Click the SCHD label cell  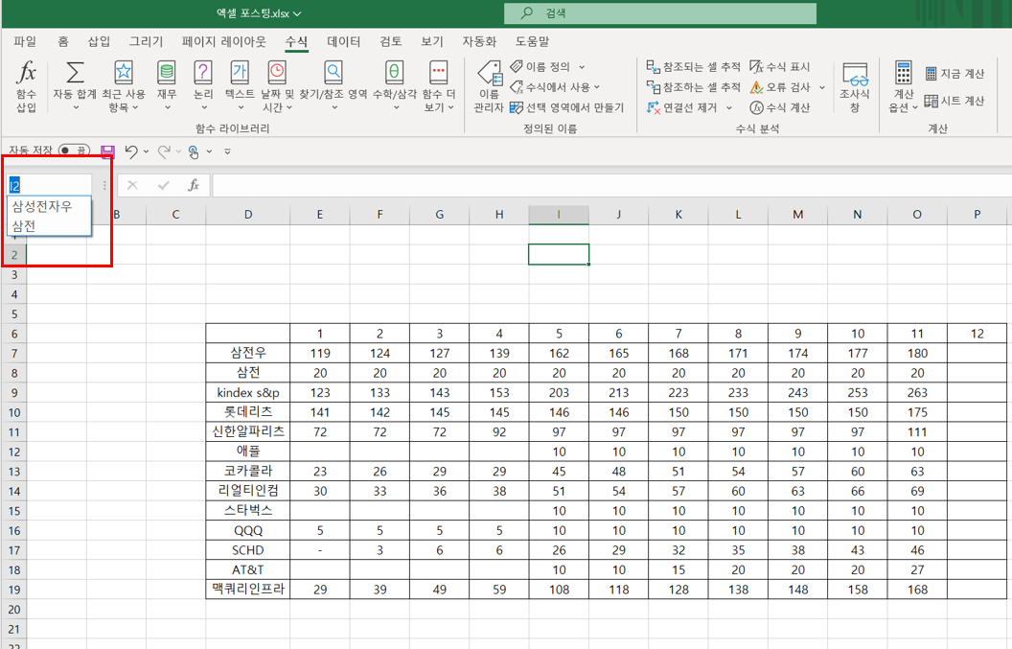(248, 550)
